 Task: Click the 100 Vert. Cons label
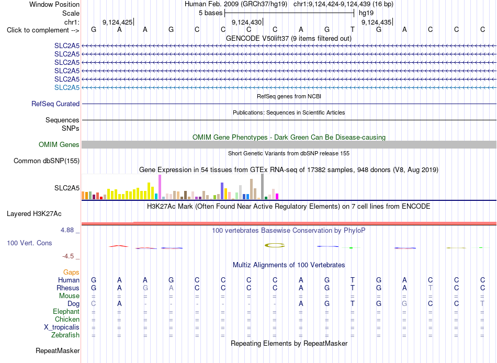click(x=29, y=243)
